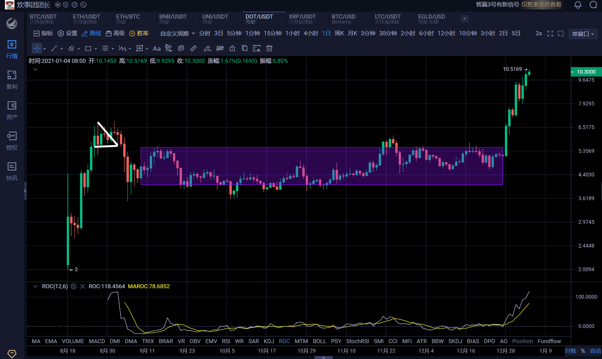602x359 pixels.
Task: Open 资产 assets in sidebar
Action: tap(12, 110)
